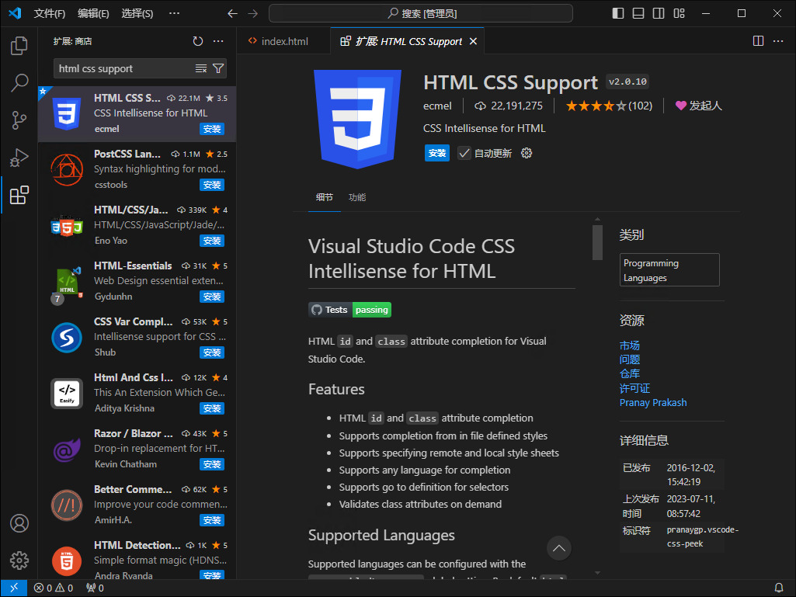Open the Source Control icon
This screenshot has width=796, height=597.
click(19, 118)
